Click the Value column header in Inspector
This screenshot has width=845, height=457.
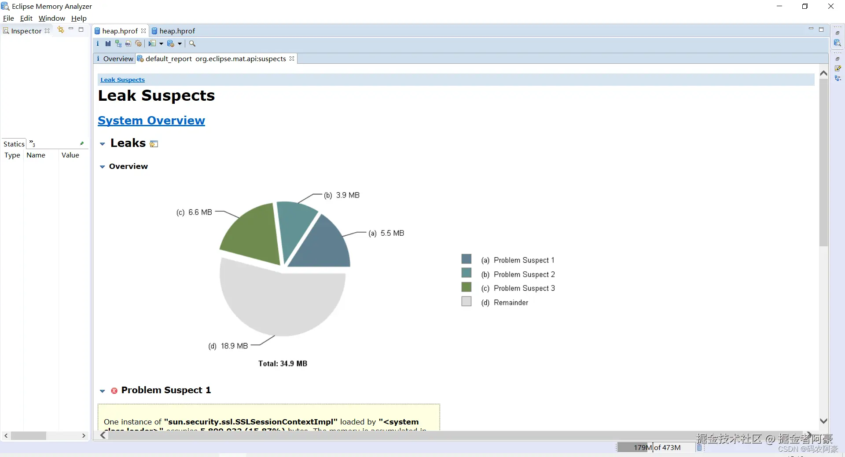click(x=70, y=155)
